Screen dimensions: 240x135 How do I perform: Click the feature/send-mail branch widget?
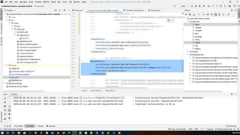click(x=223, y=129)
